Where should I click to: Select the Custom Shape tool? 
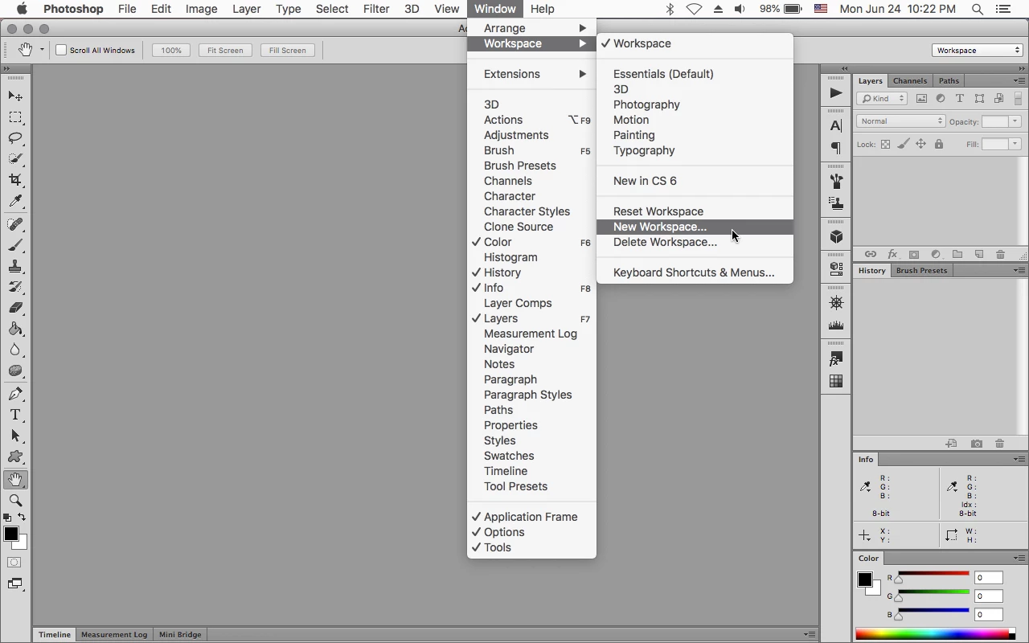click(15, 457)
